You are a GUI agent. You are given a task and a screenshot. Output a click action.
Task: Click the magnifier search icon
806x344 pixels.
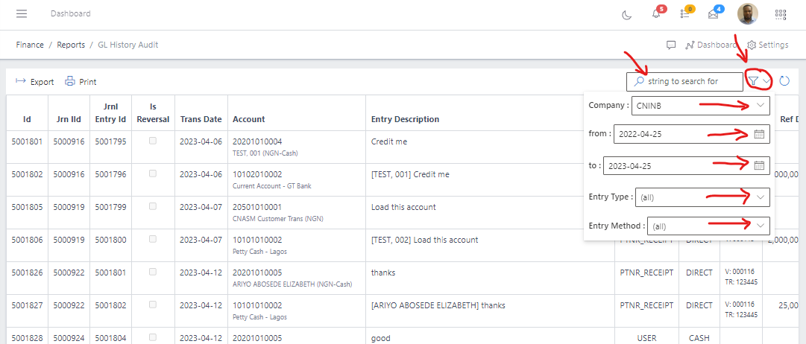(x=638, y=81)
